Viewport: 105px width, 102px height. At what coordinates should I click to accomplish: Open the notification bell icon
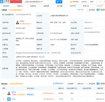pyautogui.click(x=100, y=2)
